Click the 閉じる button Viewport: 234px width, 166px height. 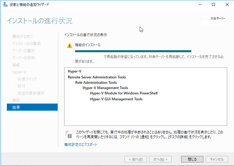click(192, 159)
